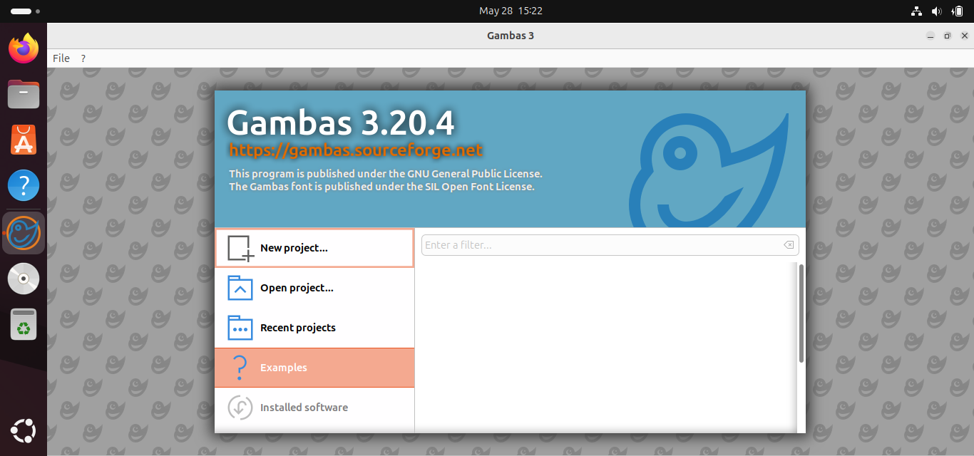974x456 pixels.
Task: Click the volume icon in the top bar
Action: coord(937,11)
